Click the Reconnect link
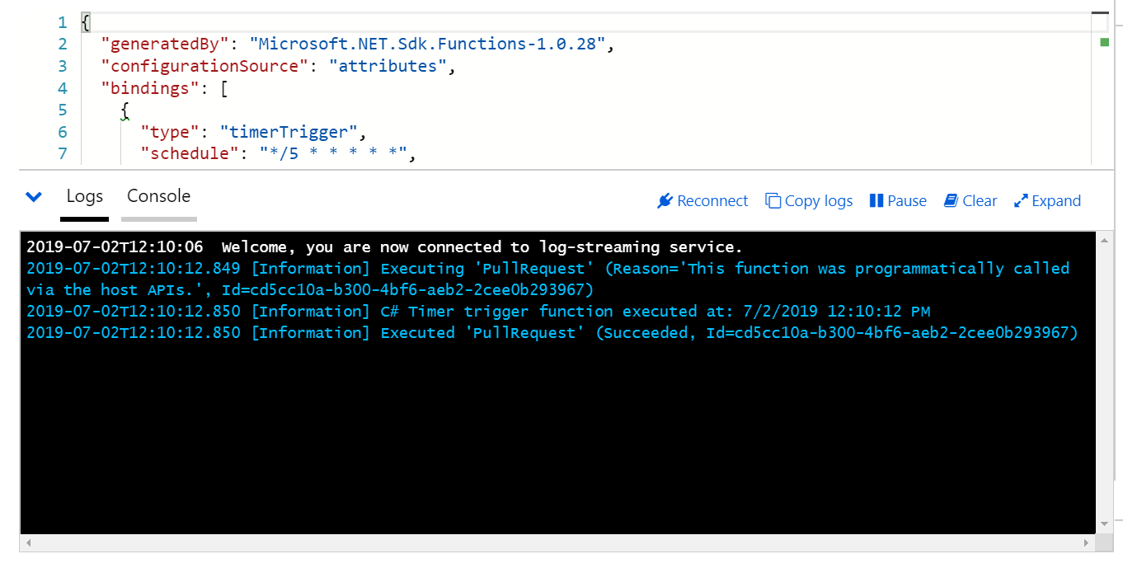The width and height of the screenshot is (1123, 568). pyautogui.click(x=712, y=200)
